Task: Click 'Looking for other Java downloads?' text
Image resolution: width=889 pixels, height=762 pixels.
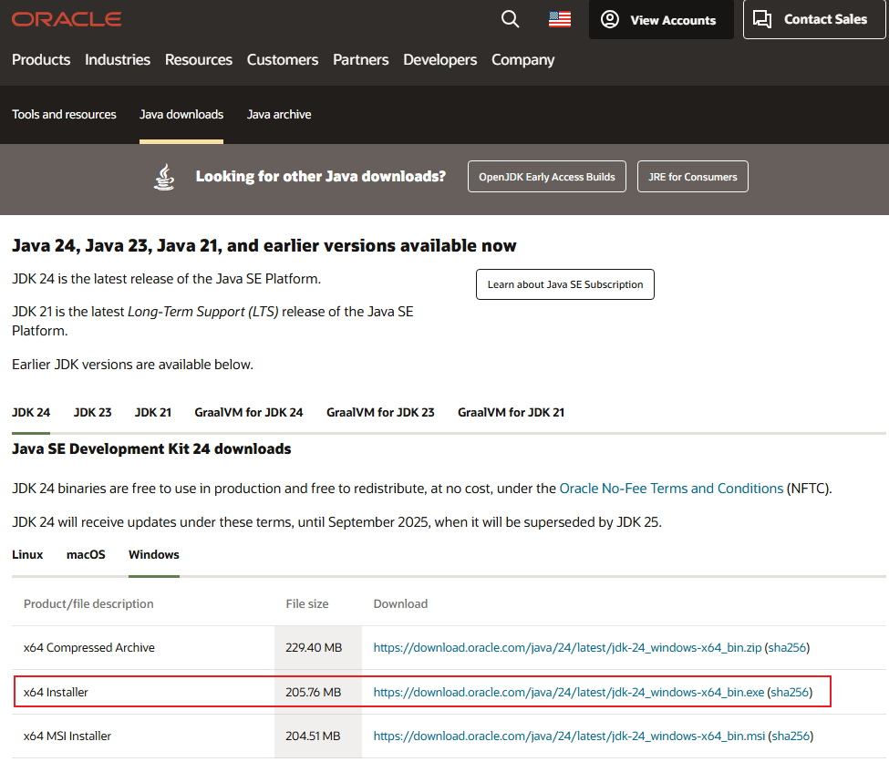Action: click(321, 176)
